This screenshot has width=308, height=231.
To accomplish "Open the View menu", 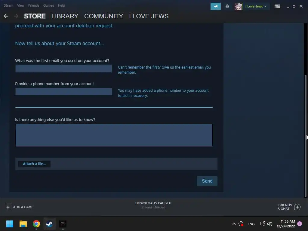I will pos(21,5).
